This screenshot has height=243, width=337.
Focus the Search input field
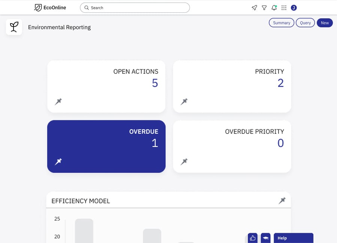point(135,8)
